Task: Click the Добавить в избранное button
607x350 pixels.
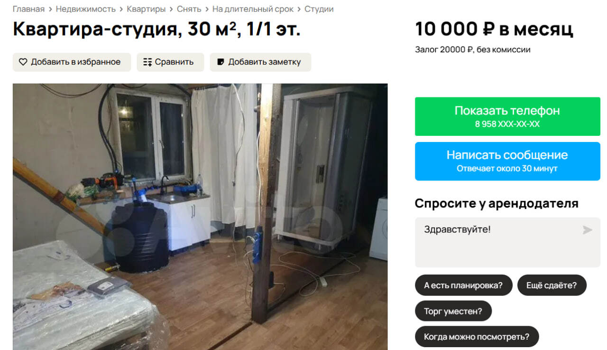Action: [72, 62]
